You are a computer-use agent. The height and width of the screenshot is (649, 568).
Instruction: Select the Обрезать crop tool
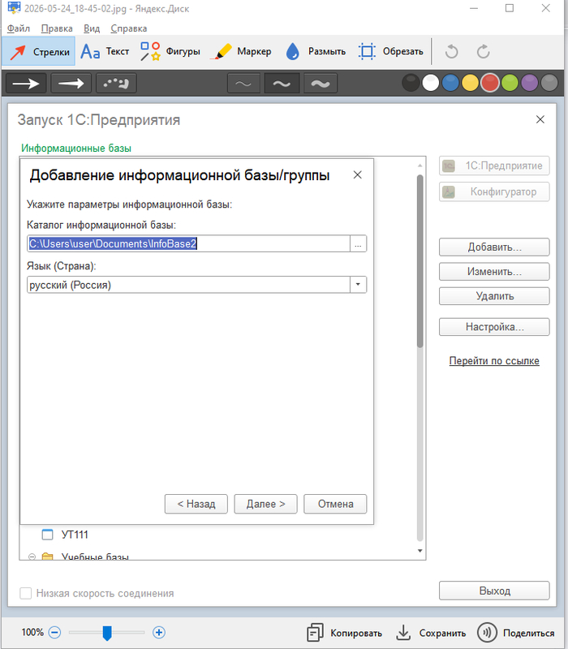pos(390,51)
